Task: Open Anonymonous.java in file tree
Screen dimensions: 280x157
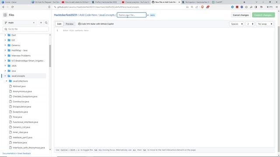Action: pos(22,91)
